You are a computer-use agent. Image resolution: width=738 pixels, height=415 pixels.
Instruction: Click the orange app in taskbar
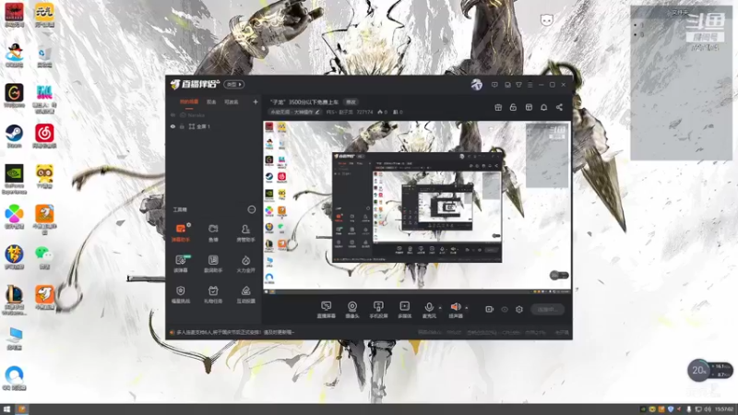coord(21,409)
